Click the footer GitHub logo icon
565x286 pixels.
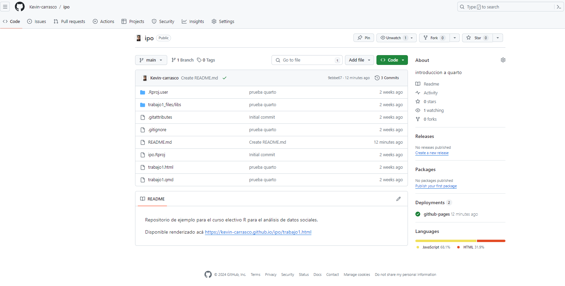208,275
